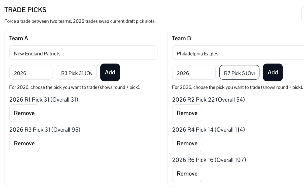Remove 2026 R3 Pick 31 from trade
304x189 pixels.
pos(24,143)
